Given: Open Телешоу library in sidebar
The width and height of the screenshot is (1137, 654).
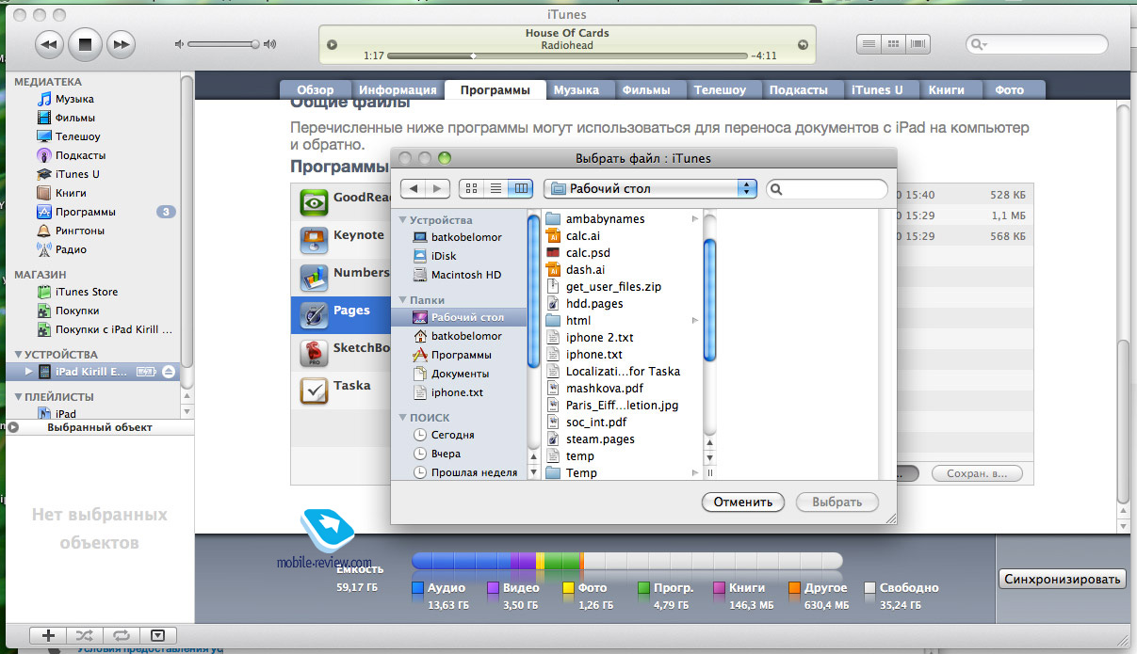Looking at the screenshot, I should click(77, 136).
